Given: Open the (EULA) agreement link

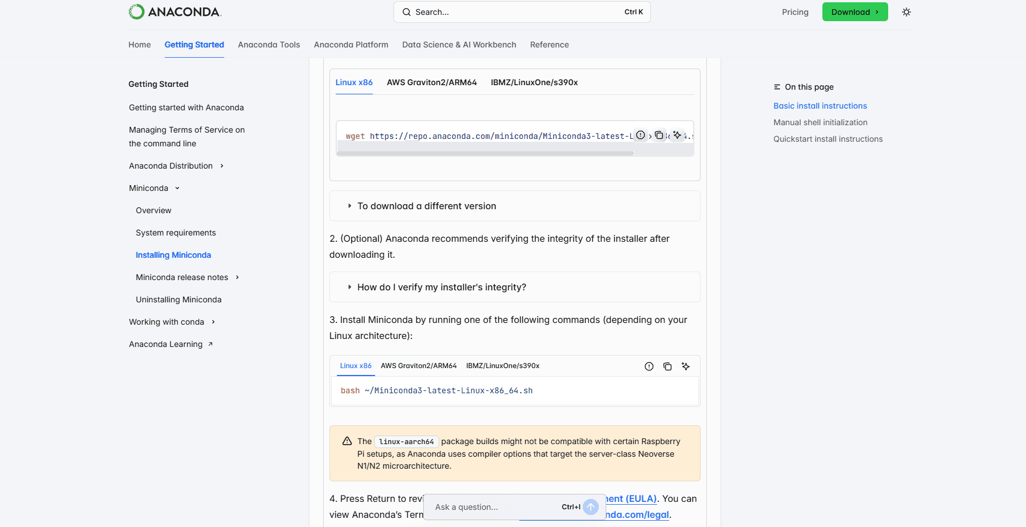Looking at the screenshot, I should (631, 498).
